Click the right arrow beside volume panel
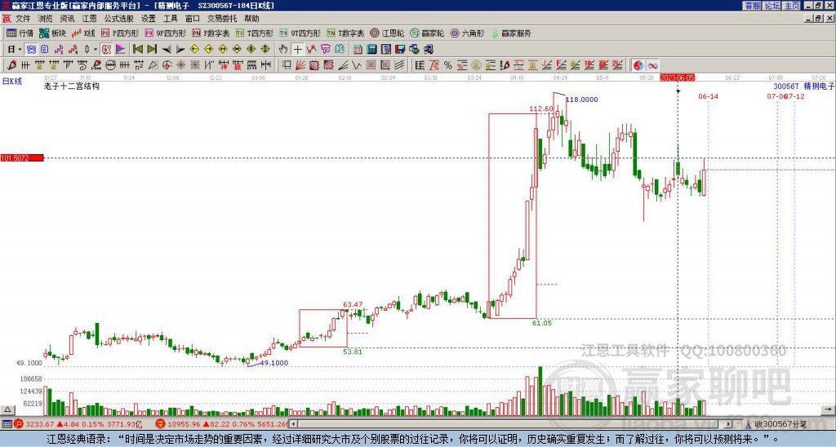Image resolution: width=836 pixels, height=447 pixels. 829,409
